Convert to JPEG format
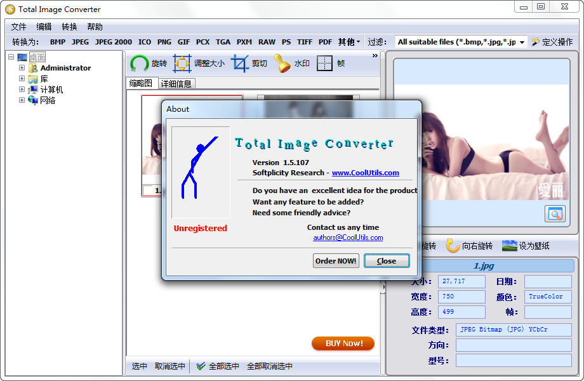Screen dimensions: 584x381 click(x=80, y=42)
